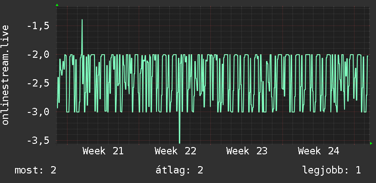Click the -3,5 y-axis value
This screenshot has width=376, height=183.
(x=38, y=140)
